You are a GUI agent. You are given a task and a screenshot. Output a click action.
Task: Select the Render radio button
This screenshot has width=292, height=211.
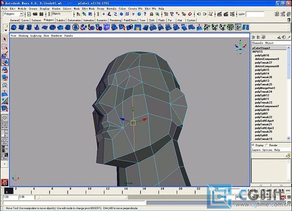click(267, 145)
